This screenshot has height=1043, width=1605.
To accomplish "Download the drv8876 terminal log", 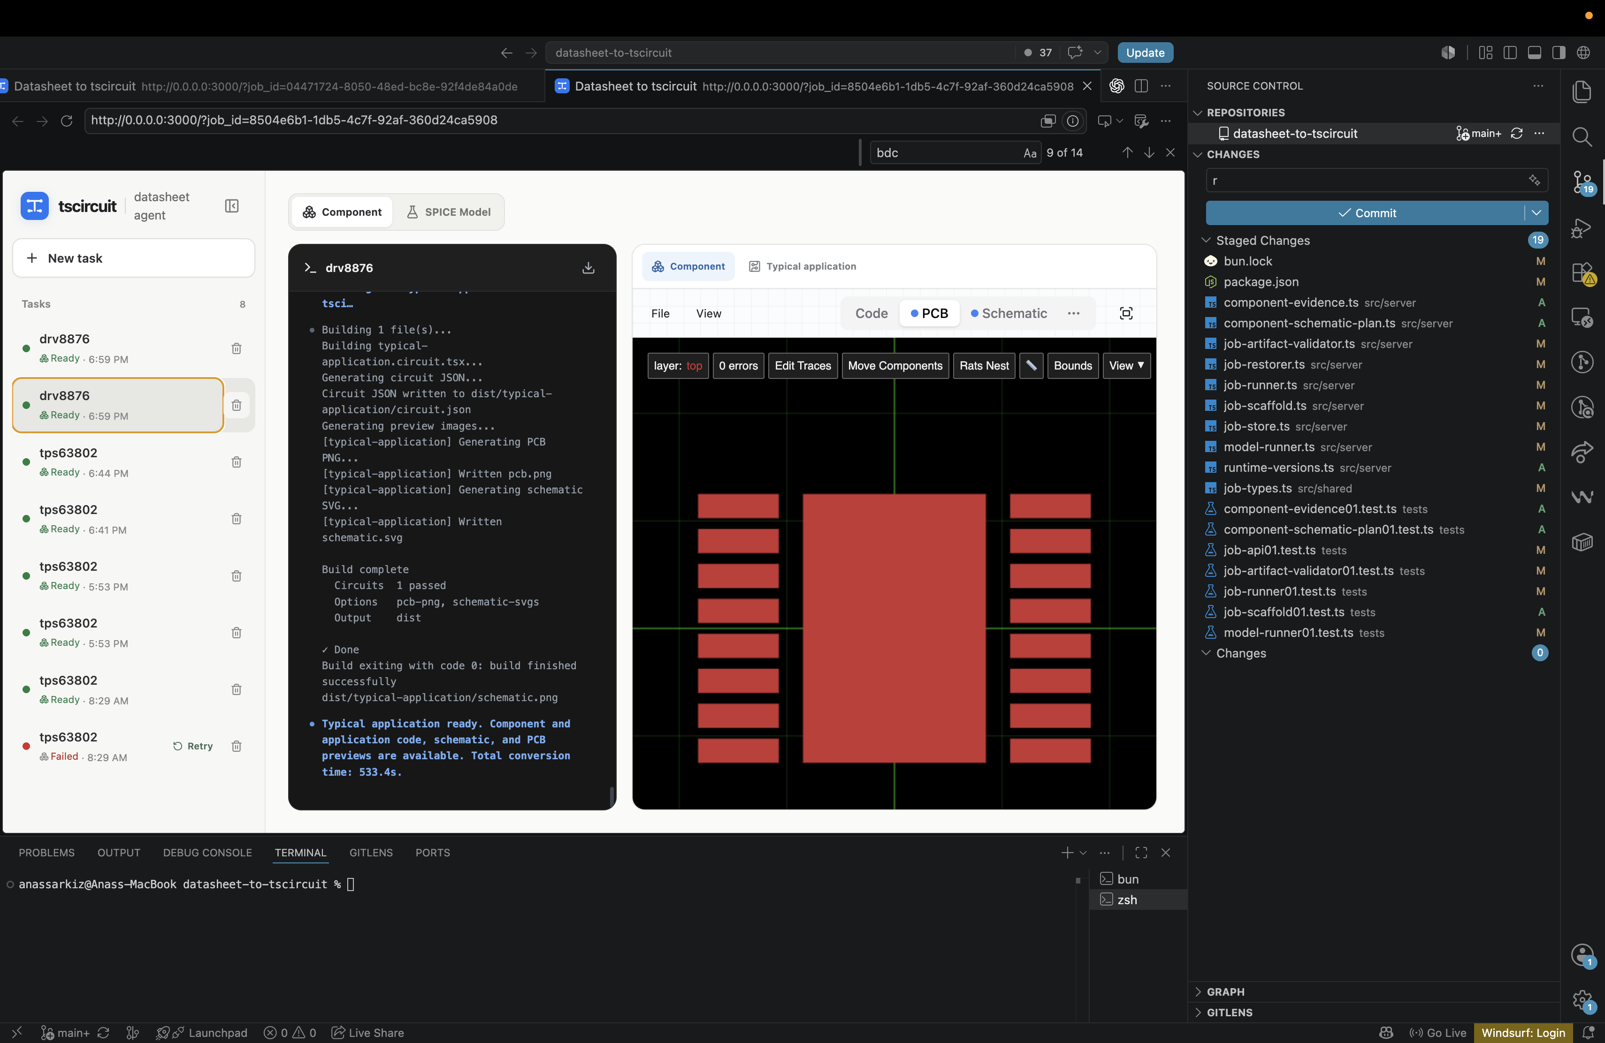I will [x=588, y=267].
